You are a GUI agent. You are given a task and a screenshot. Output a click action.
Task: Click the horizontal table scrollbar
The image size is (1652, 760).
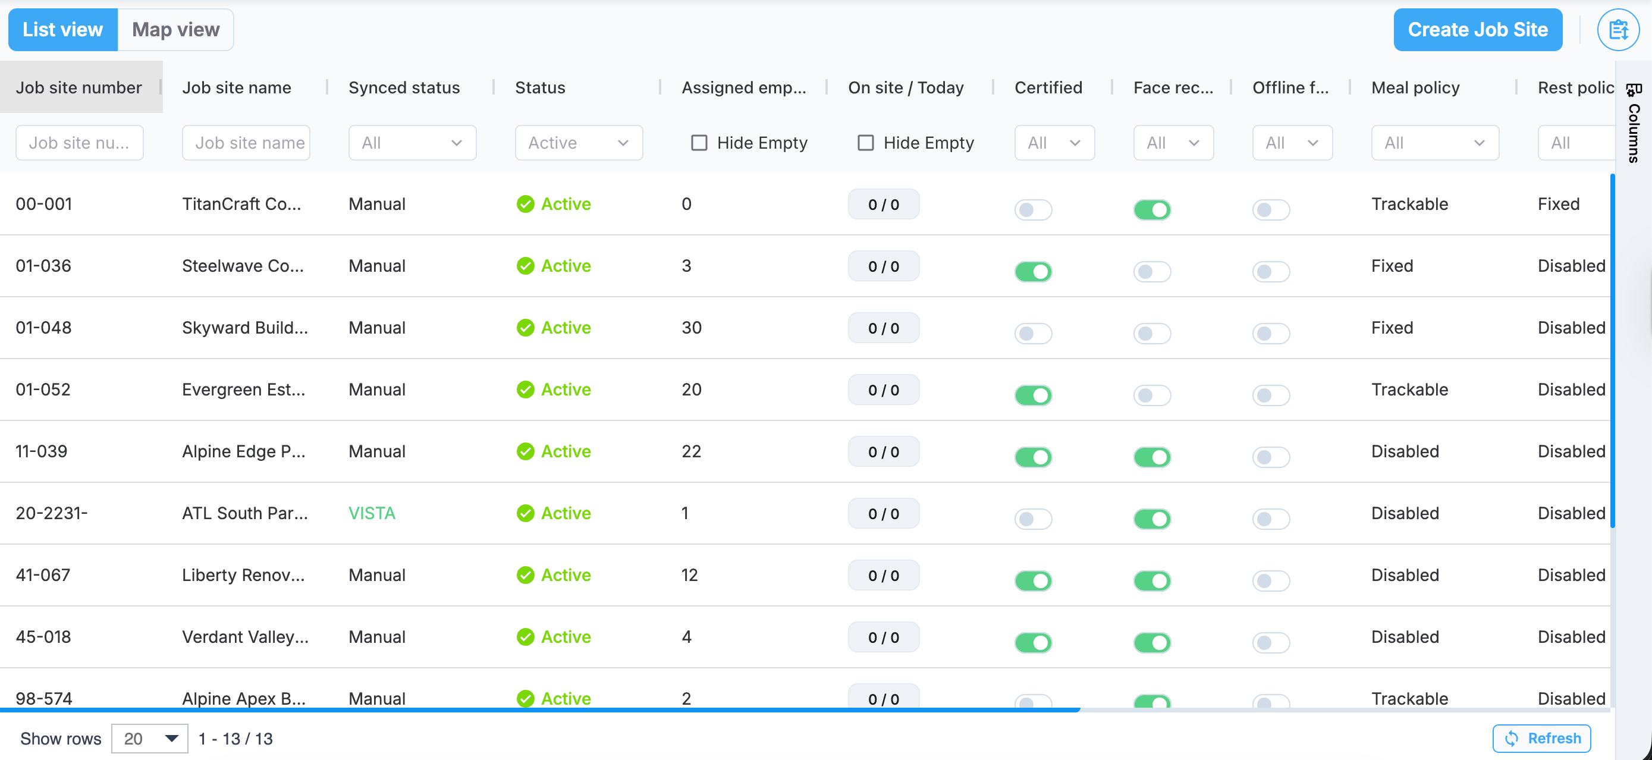tap(540, 710)
